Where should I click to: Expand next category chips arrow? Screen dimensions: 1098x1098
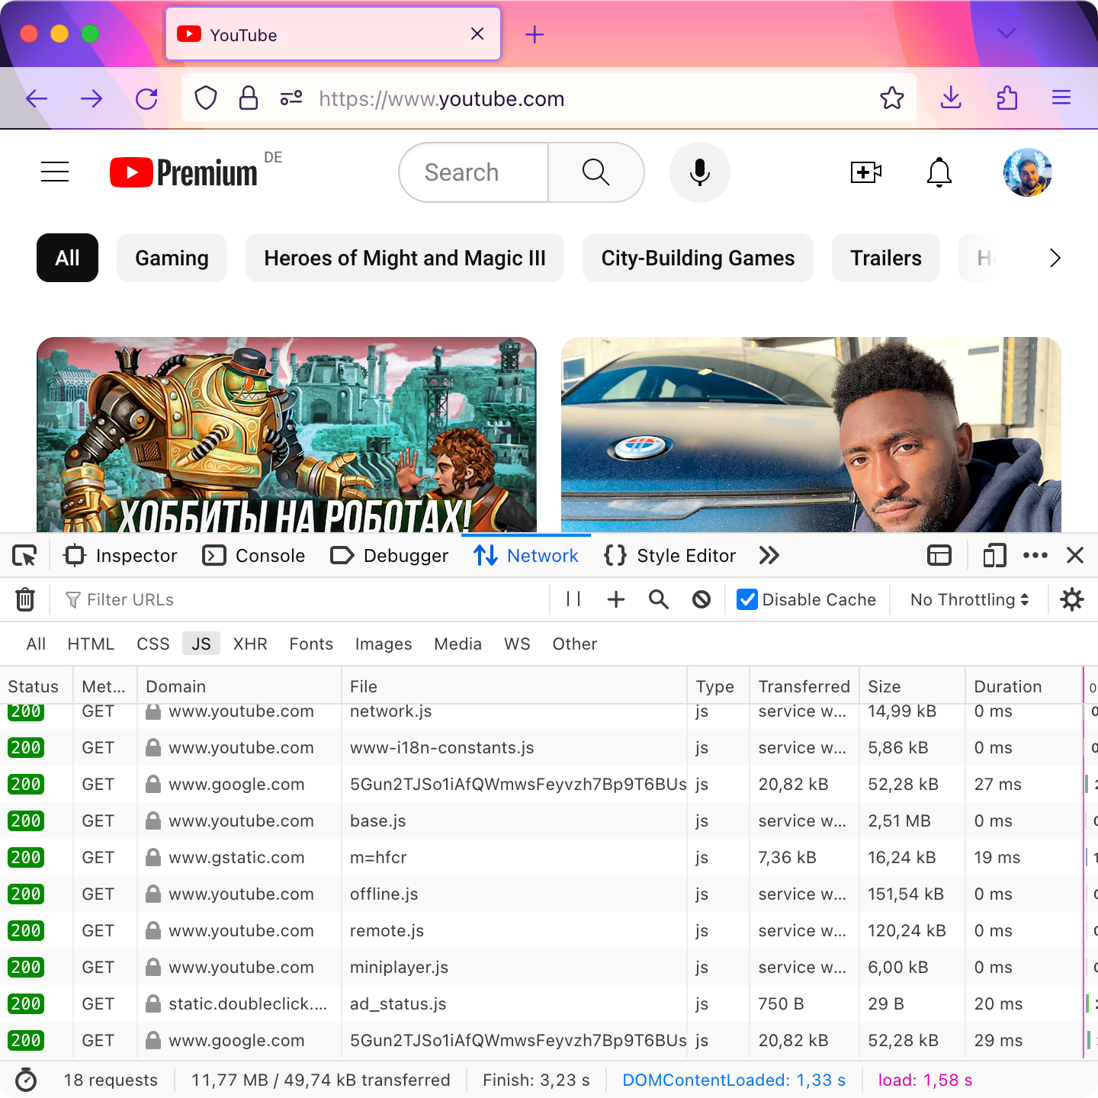click(1055, 258)
